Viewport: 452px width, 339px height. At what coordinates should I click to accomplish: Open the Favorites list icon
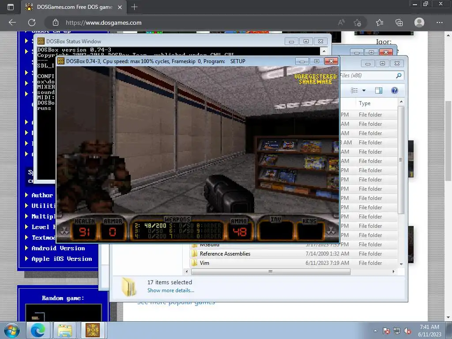[380, 23]
